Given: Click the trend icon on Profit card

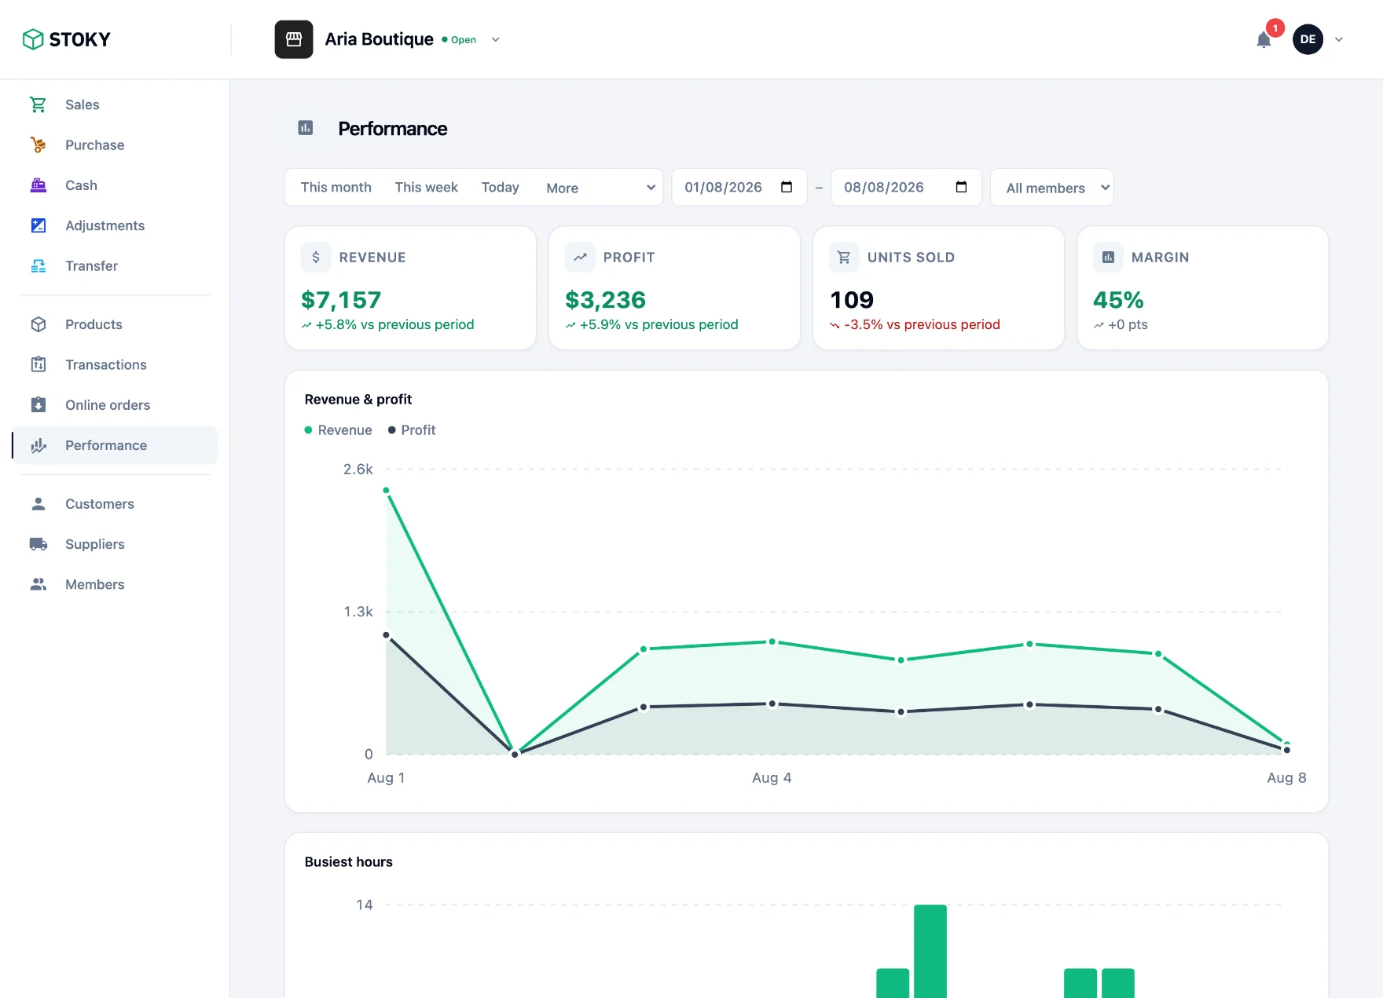Looking at the screenshot, I should 580,257.
